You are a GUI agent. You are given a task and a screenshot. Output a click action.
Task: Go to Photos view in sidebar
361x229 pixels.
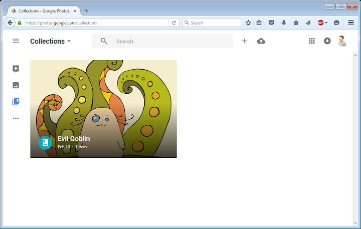point(16,85)
